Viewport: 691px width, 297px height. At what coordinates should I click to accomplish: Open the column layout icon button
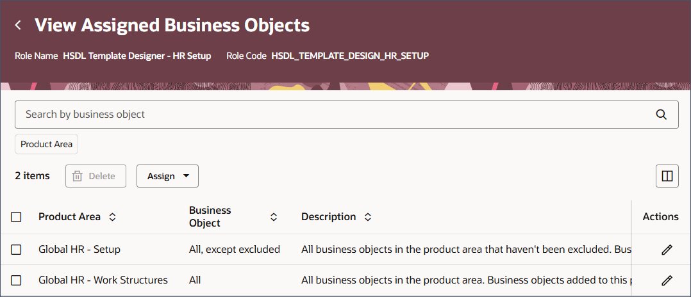[667, 176]
